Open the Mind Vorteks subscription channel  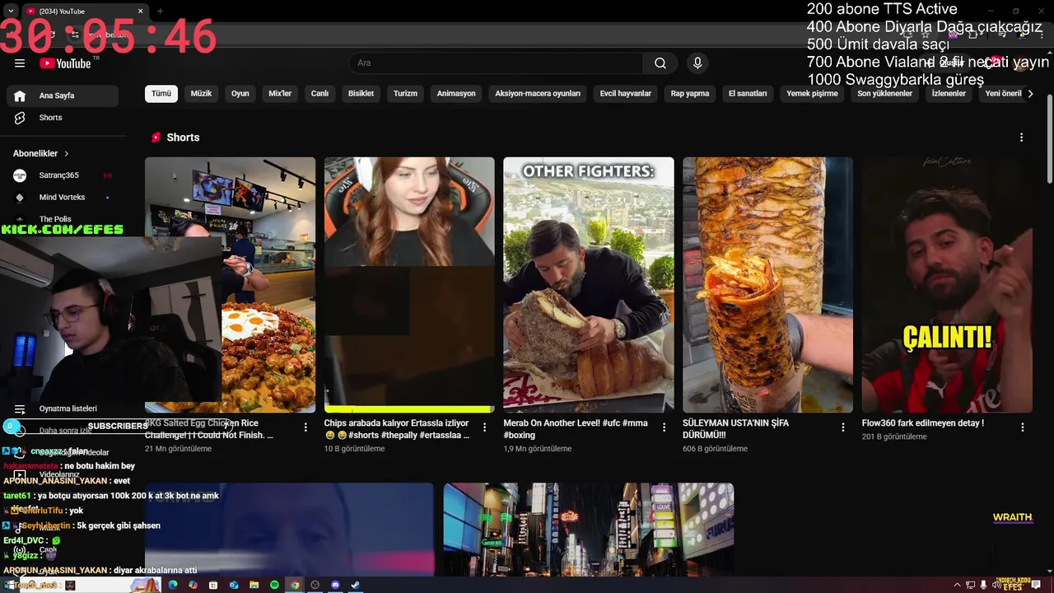[63, 198]
